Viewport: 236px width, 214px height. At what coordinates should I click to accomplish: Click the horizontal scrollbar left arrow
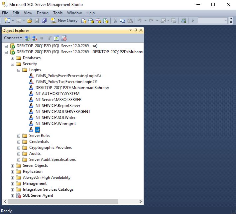tap(5, 201)
